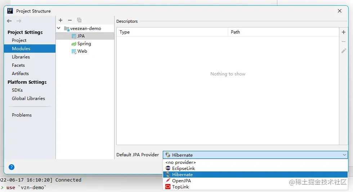The image size is (353, 192).
Task: Open help with question mark icon
Action: pyautogui.click(x=12, y=167)
